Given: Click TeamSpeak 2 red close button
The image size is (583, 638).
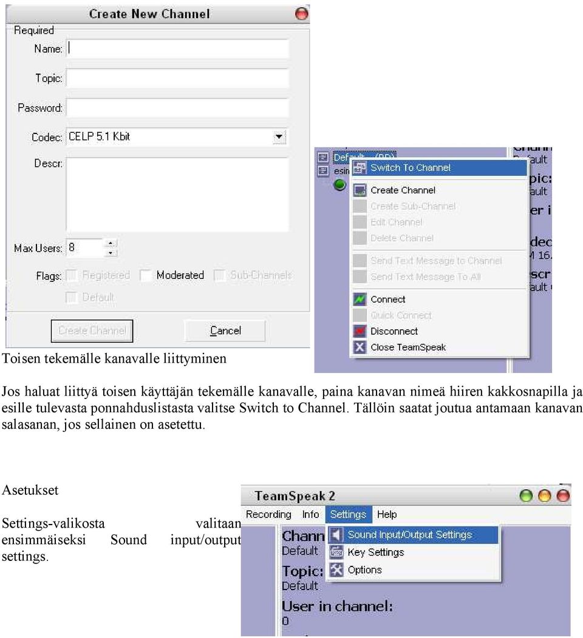Looking at the screenshot, I should [563, 495].
